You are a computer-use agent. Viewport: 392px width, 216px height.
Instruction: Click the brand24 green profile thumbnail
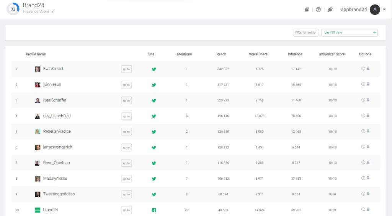coord(38,210)
